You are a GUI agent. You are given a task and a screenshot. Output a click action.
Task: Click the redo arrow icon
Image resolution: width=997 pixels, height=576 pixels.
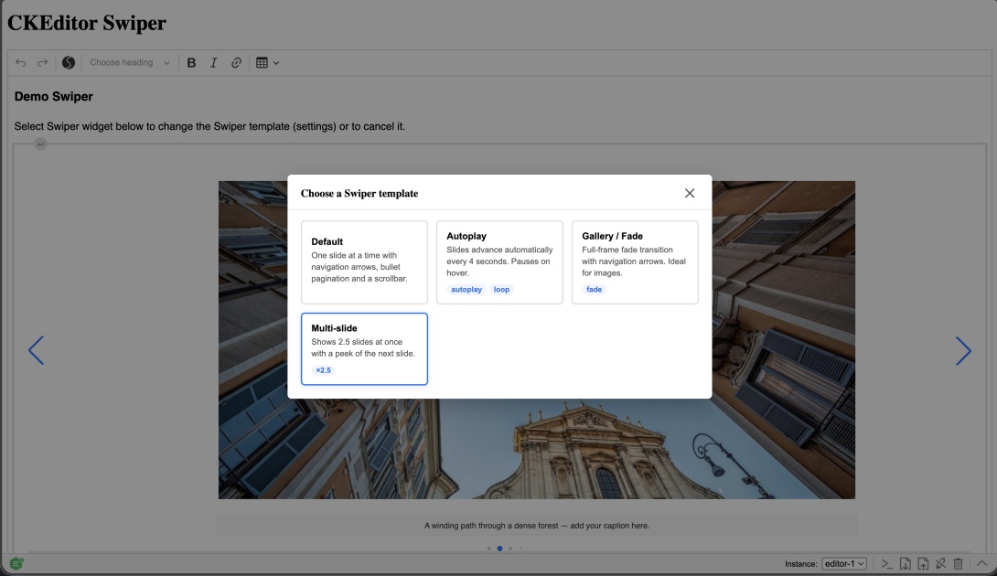(43, 62)
